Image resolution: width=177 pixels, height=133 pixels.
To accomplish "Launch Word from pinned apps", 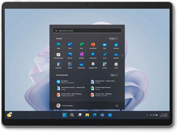I will [70, 45].
